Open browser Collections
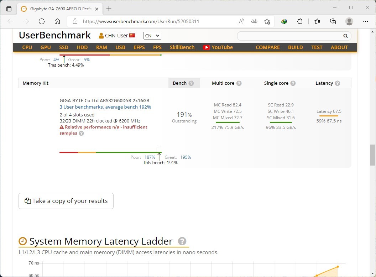 333,21
